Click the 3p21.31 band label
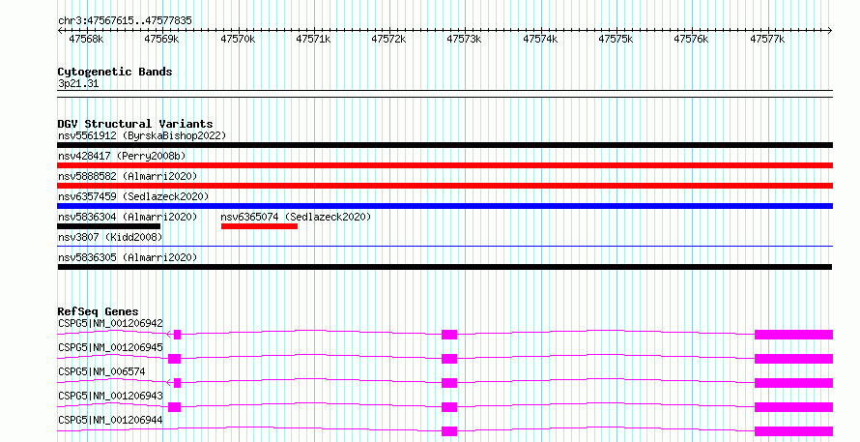This screenshot has width=860, height=442. tap(78, 84)
